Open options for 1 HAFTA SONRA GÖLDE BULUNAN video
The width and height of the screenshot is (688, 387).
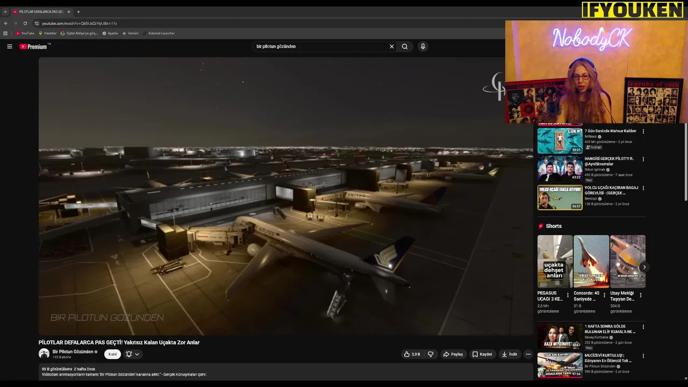[x=643, y=327]
